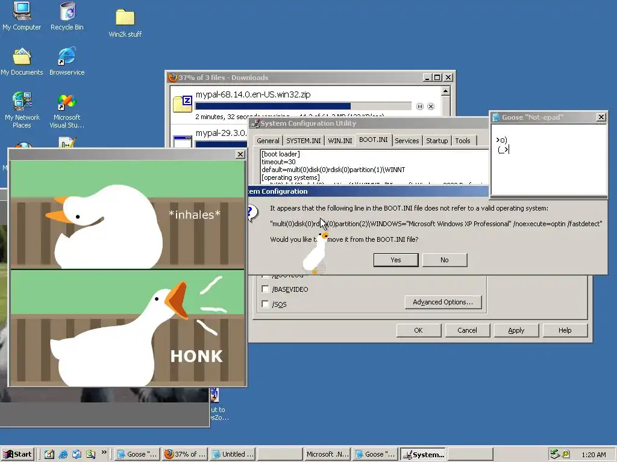Click the 1:20 AM taskbar clock

[x=594, y=455]
